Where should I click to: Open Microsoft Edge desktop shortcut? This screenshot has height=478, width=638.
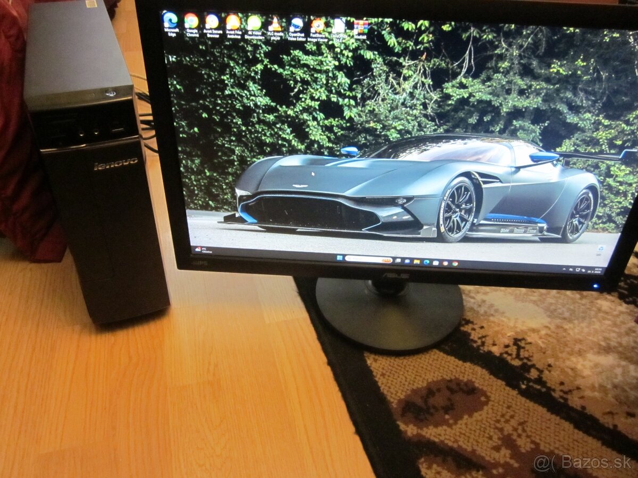[x=170, y=24]
